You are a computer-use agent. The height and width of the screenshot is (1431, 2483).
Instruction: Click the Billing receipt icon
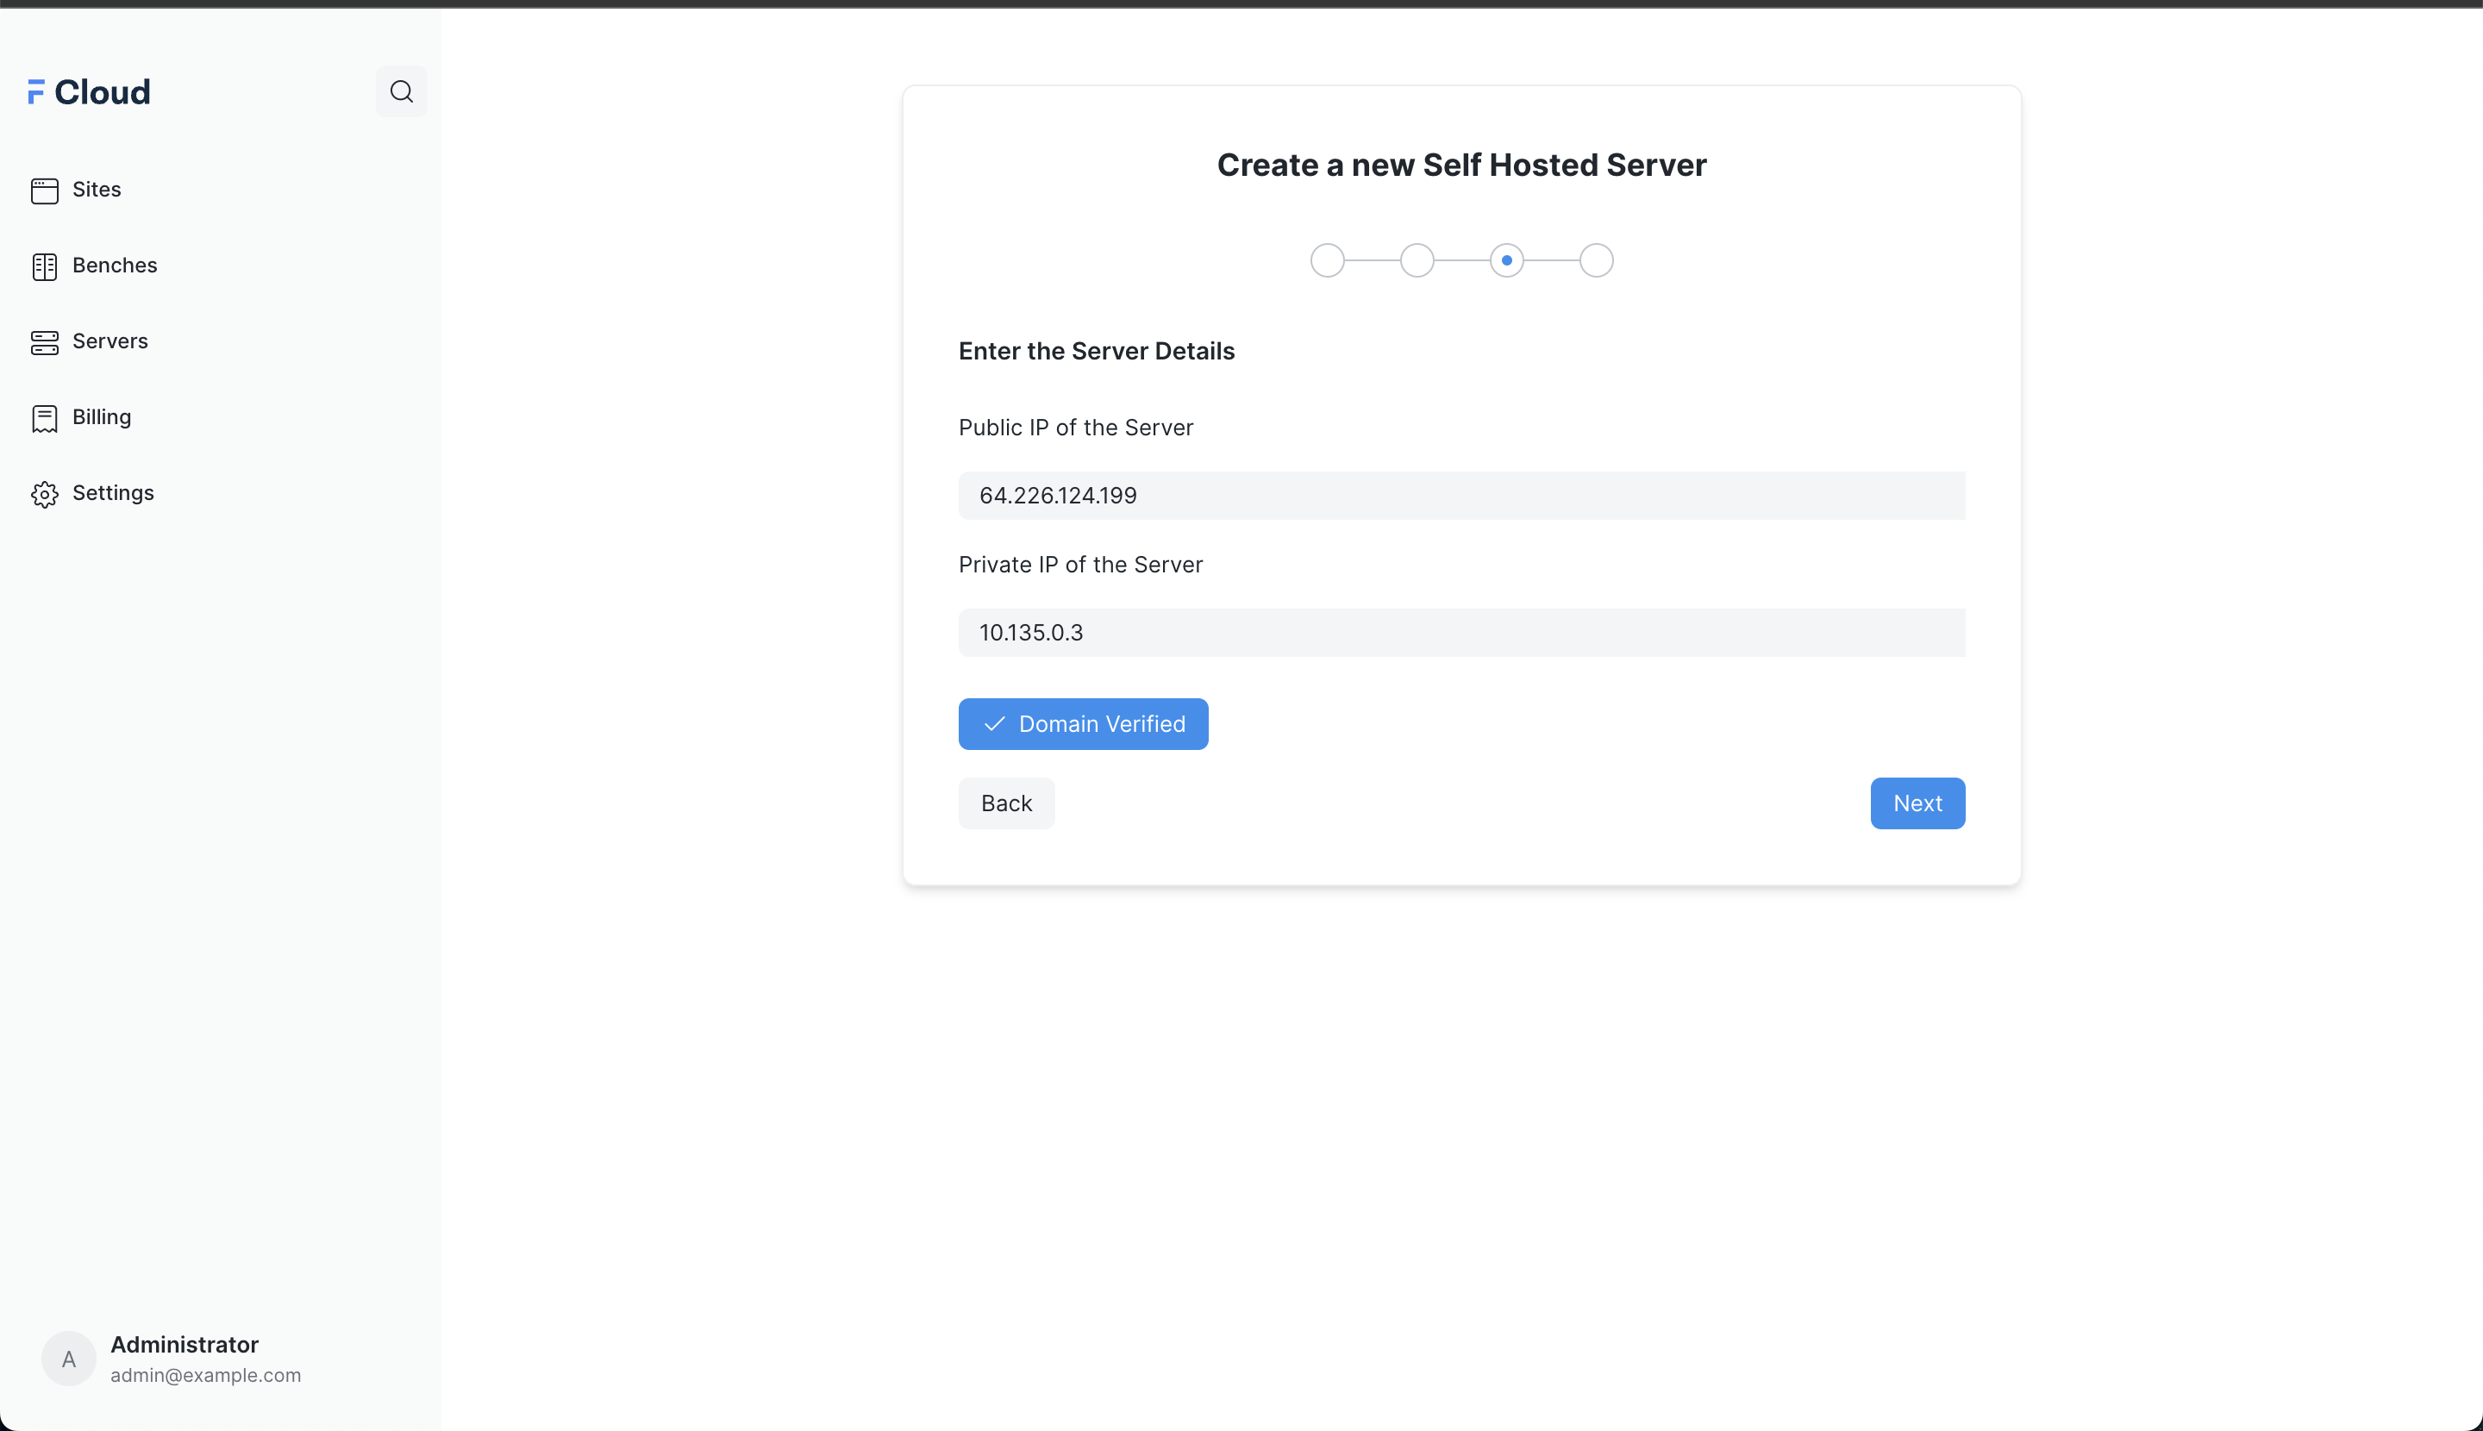44,419
